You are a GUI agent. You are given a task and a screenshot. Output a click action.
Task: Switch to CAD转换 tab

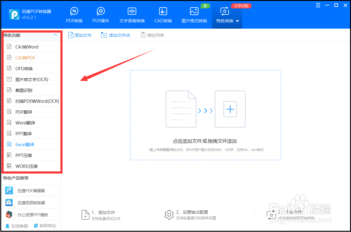click(x=163, y=15)
